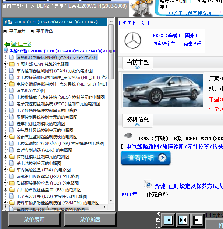Image resolution: width=223 pixels, height=229 pixels.
Task: Click the 当前车型 tab header
Action: click(x=138, y=63)
